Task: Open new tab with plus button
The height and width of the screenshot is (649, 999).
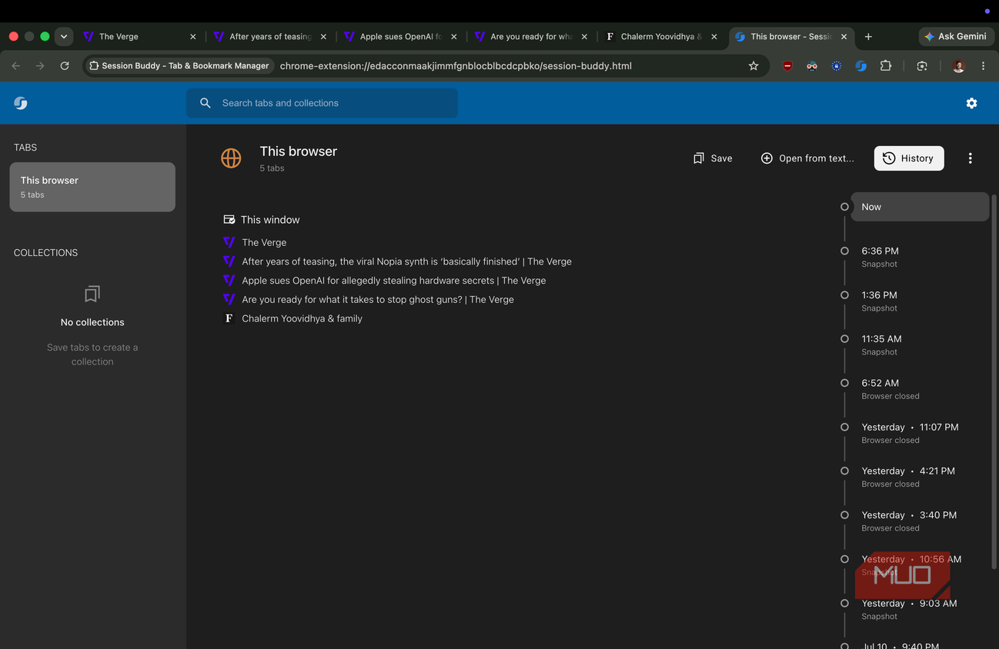Action: (868, 36)
